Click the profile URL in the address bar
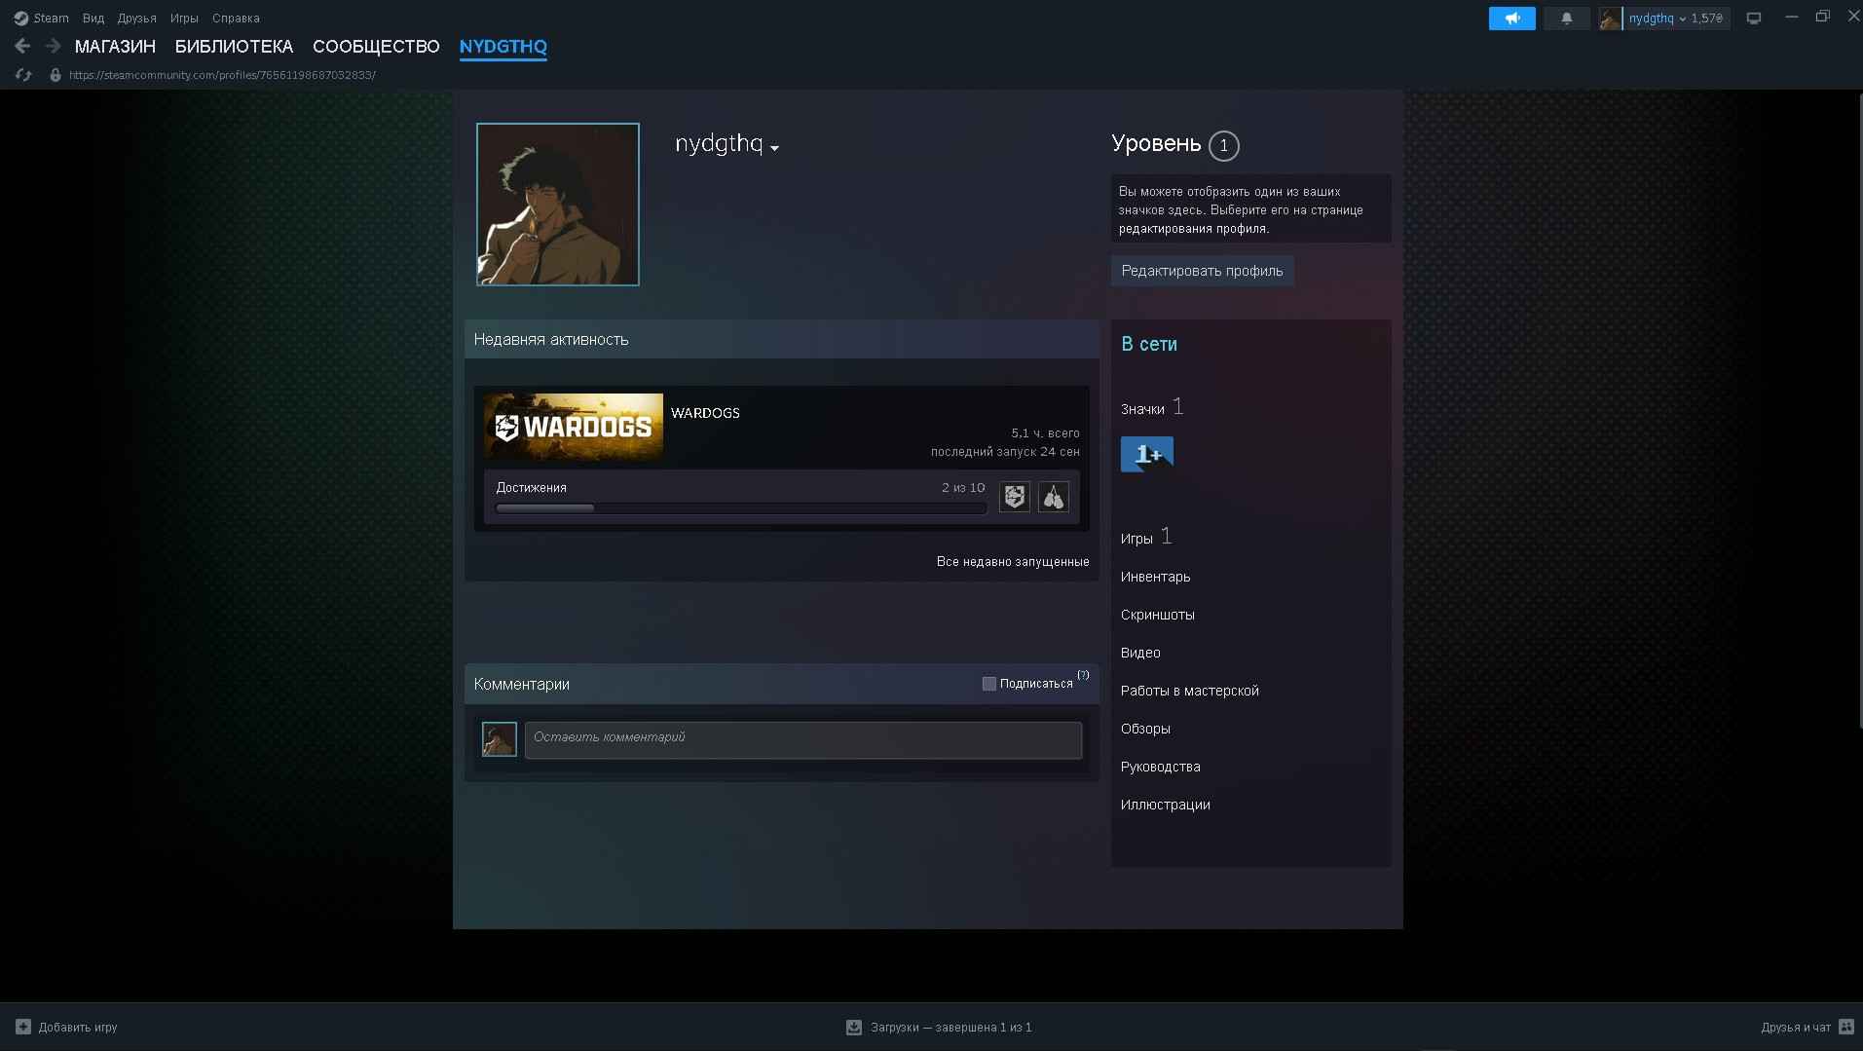 tap(222, 75)
